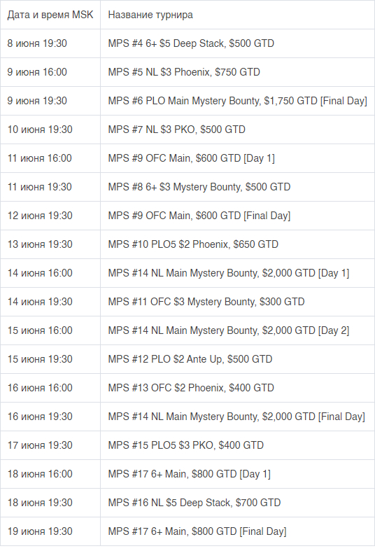Select MPS #16 NL $5 Deep Stack row
This screenshot has width=375, height=551.
[x=187, y=503]
